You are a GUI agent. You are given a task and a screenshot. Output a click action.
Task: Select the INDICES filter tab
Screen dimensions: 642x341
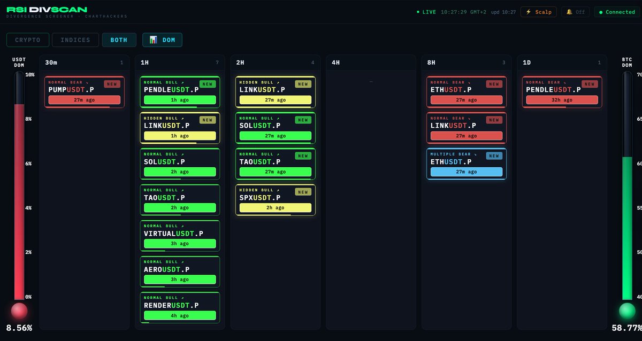pos(75,40)
